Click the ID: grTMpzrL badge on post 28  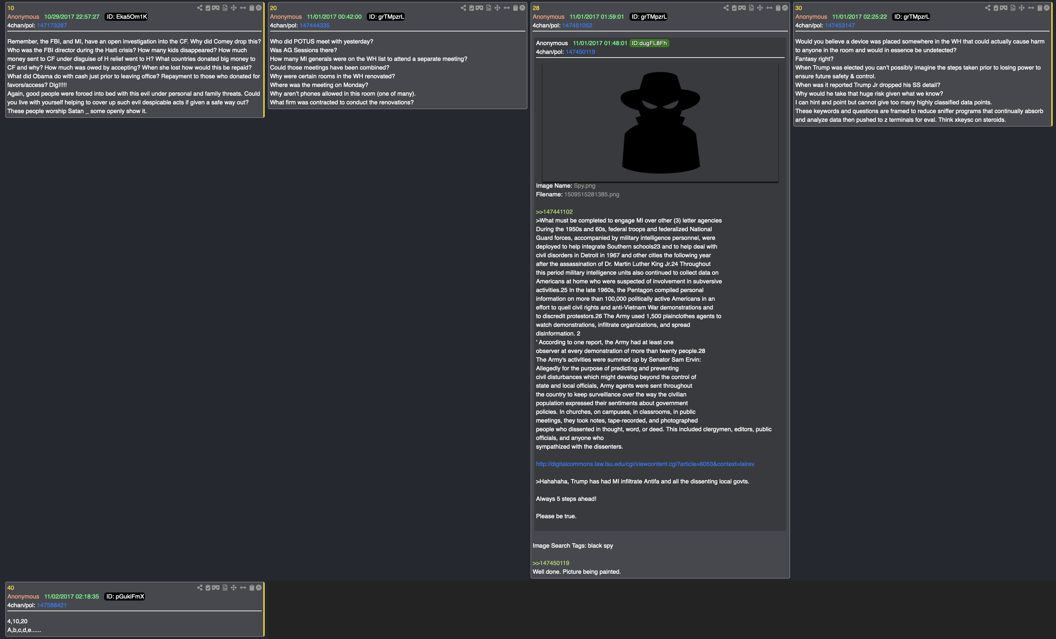[649, 17]
